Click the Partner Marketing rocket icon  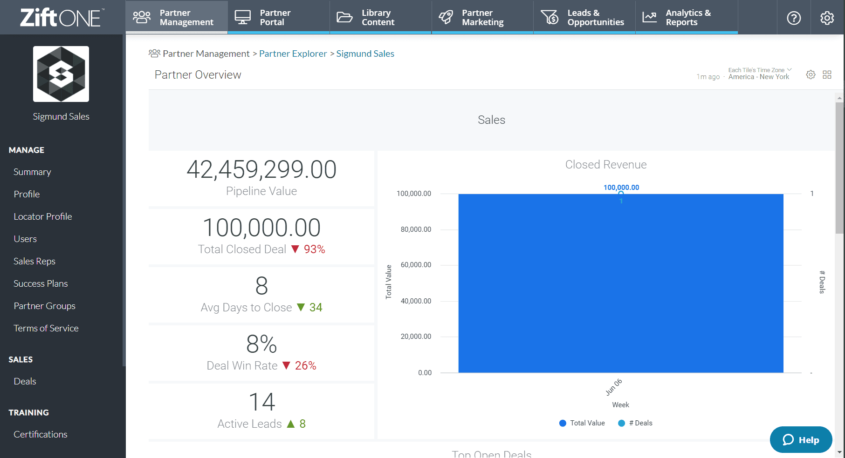[446, 17]
